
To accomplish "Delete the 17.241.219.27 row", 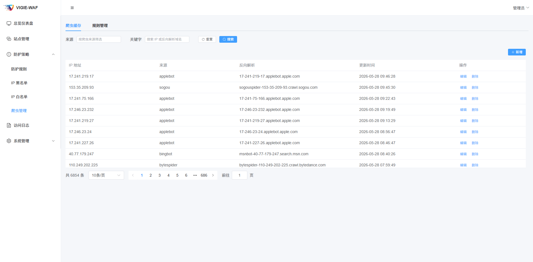I will pos(475,121).
